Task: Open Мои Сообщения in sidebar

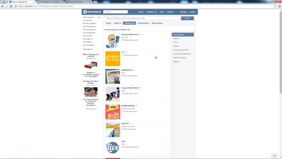Action: pos(89,33)
